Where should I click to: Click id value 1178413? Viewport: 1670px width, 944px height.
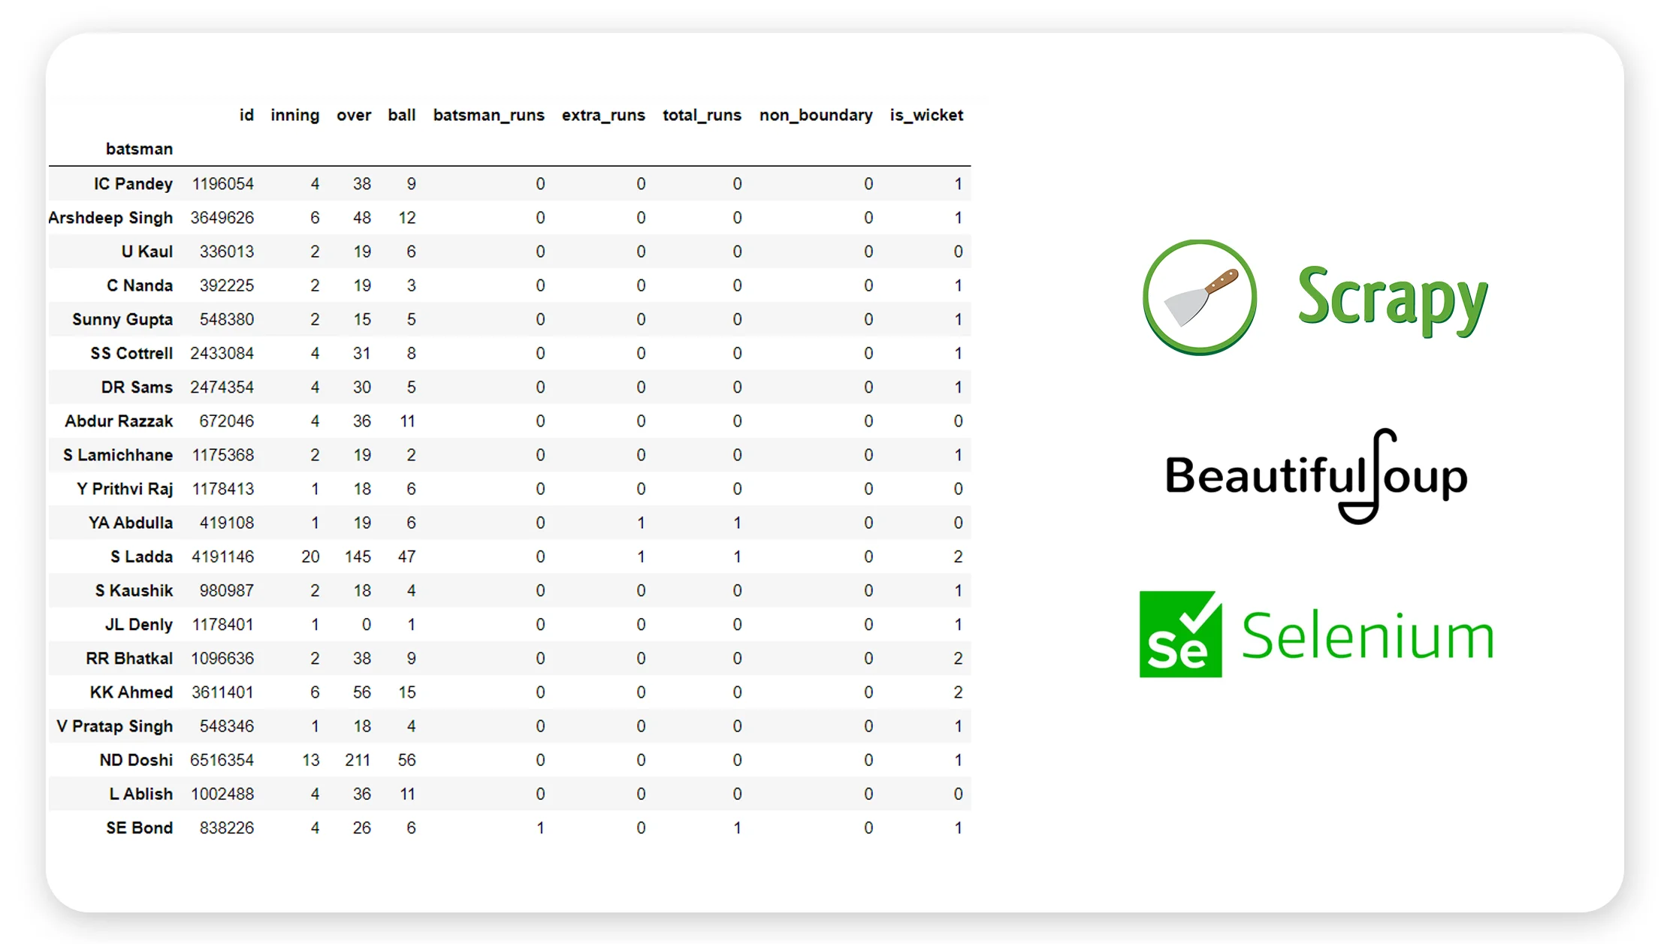[x=223, y=489]
